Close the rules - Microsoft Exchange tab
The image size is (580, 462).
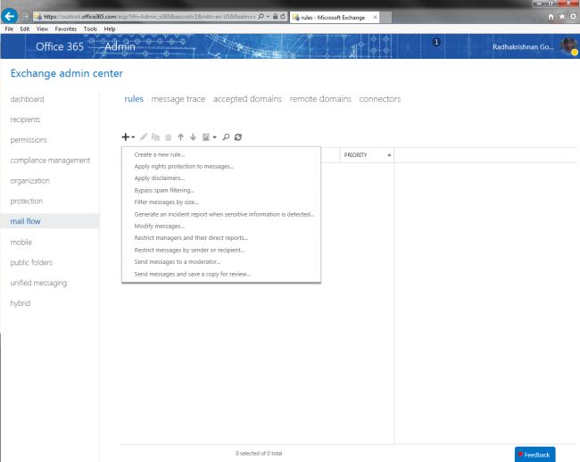point(375,17)
